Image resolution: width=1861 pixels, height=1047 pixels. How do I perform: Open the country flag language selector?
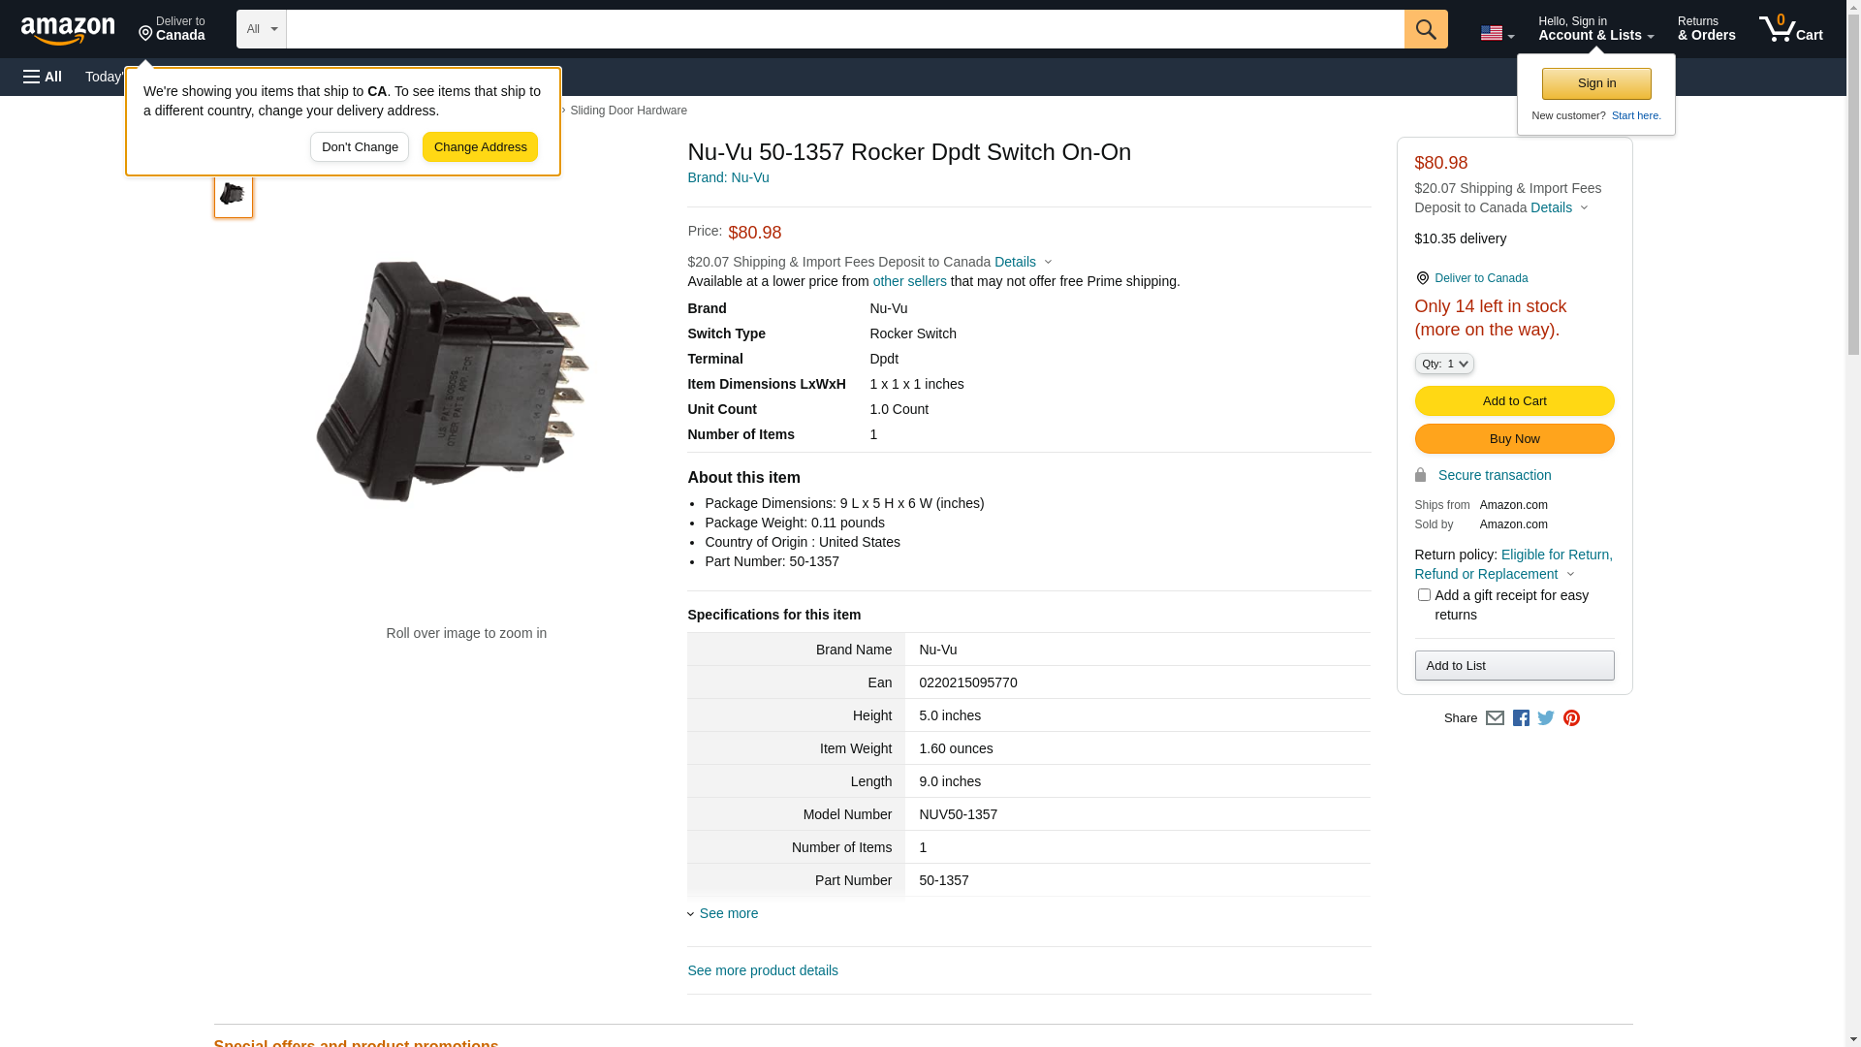pyautogui.click(x=1497, y=34)
